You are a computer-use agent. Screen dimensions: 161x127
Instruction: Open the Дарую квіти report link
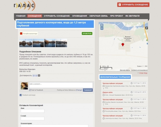coord(108,92)
